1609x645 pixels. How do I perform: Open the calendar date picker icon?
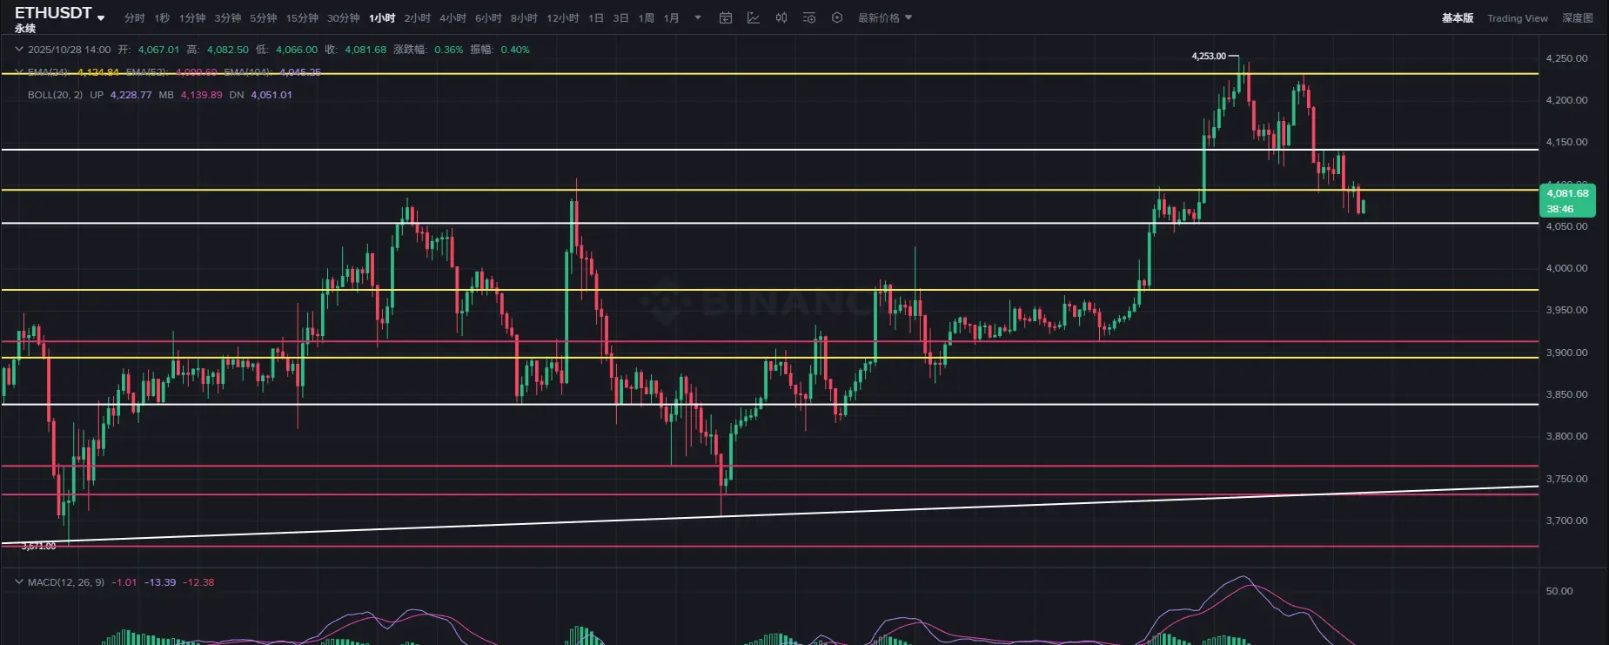(726, 17)
